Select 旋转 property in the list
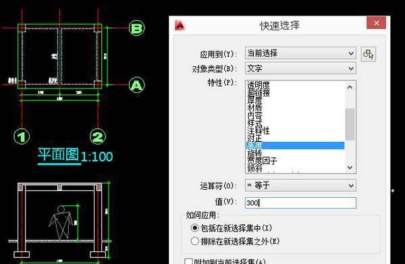 click(x=254, y=153)
